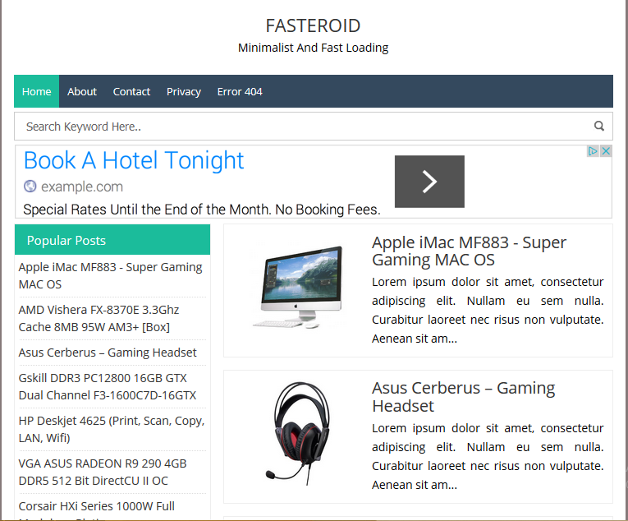This screenshot has height=521, width=628.
Task: Click the search magnifier icon
Action: click(x=598, y=126)
